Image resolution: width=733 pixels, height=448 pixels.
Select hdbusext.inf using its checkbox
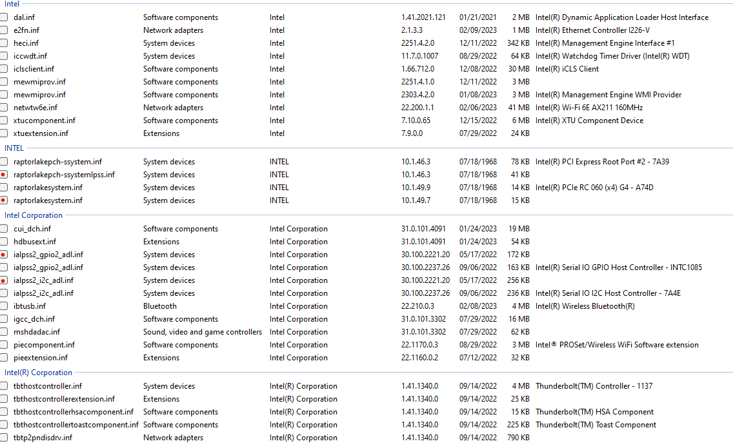click(x=4, y=242)
